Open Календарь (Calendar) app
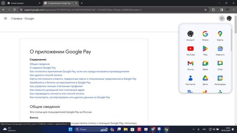This screenshot has height=133, width=237. point(220,80)
